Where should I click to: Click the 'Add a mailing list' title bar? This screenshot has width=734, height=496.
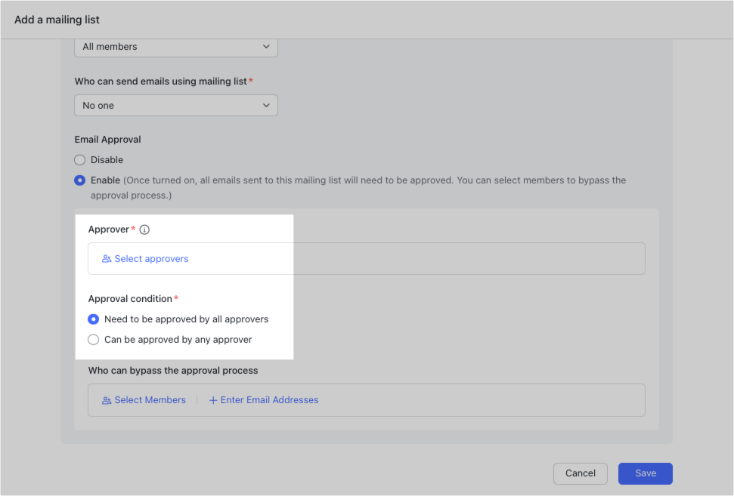coord(57,20)
